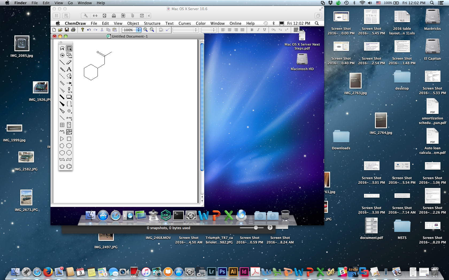
Task: Click the ChemDraw document vertical scrollbar
Action: point(202,107)
